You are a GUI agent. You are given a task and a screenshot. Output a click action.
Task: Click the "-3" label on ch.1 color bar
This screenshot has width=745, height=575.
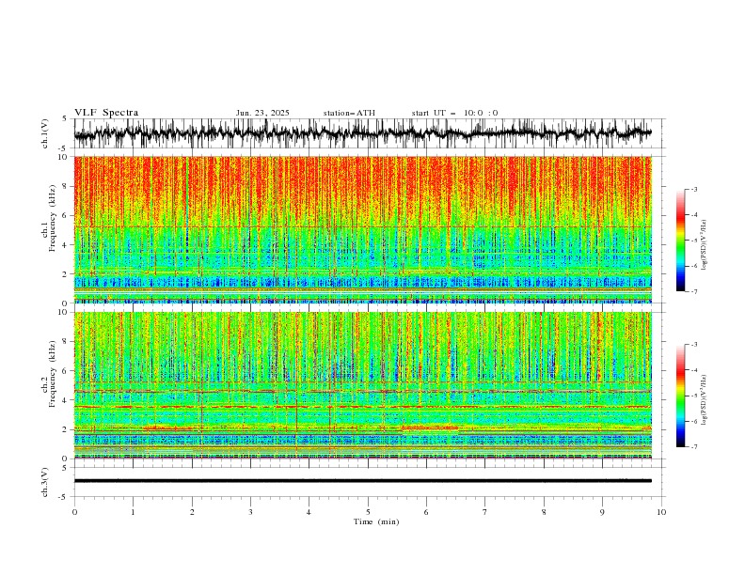(x=693, y=189)
